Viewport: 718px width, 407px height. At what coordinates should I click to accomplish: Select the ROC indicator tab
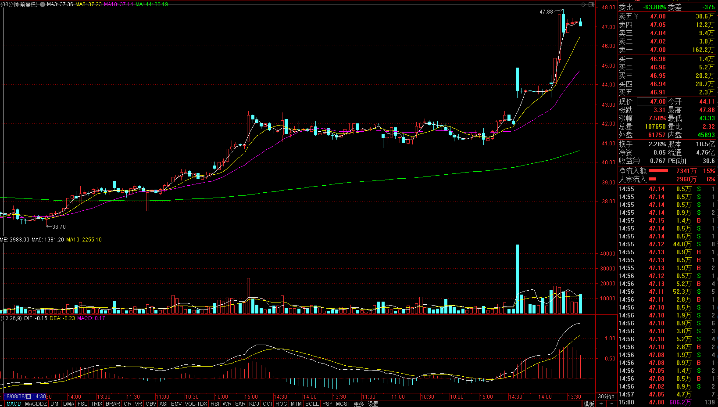(x=281, y=404)
